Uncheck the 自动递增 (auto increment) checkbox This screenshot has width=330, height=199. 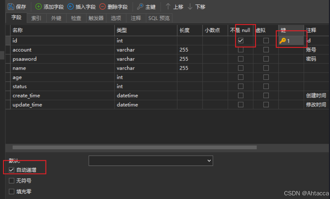coord(12,170)
